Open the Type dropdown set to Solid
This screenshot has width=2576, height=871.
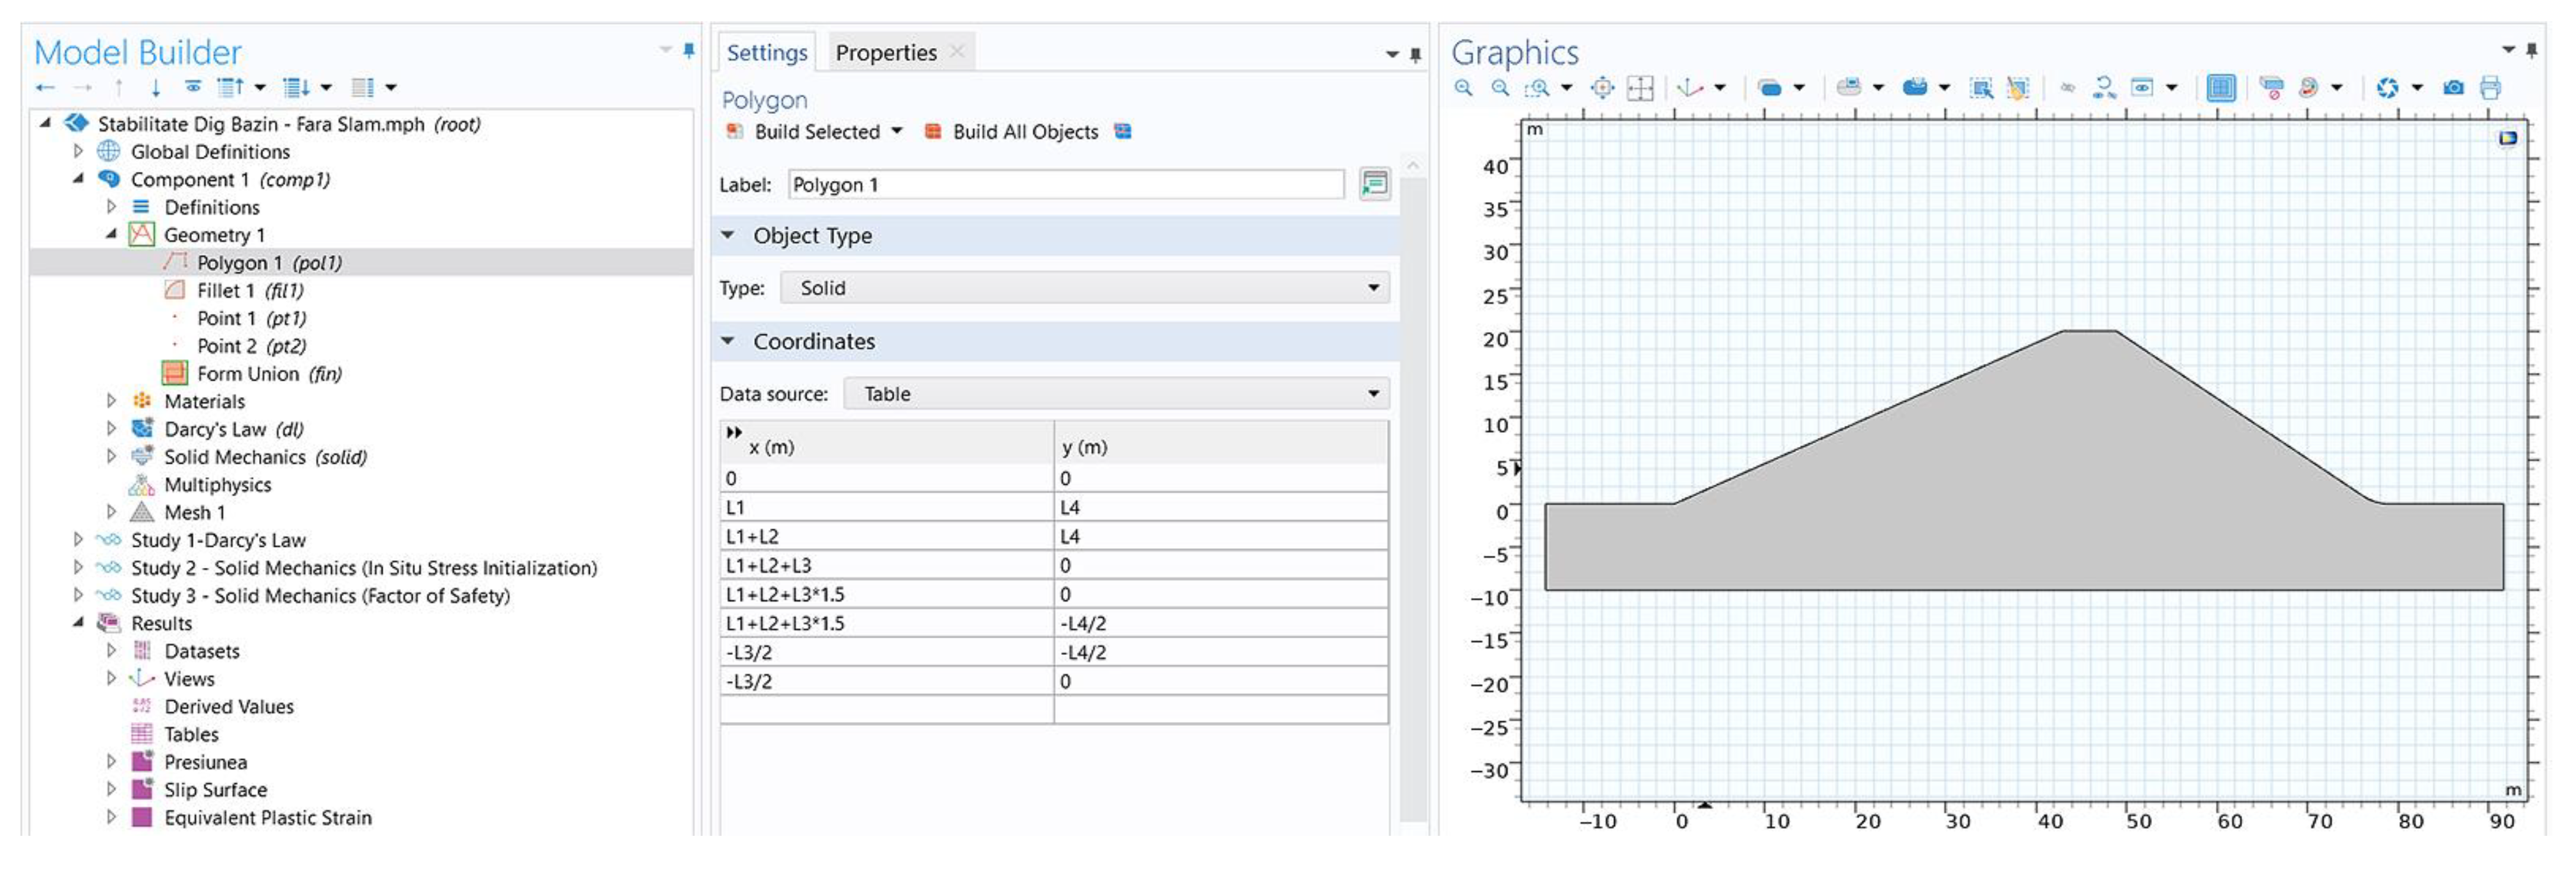(1086, 288)
